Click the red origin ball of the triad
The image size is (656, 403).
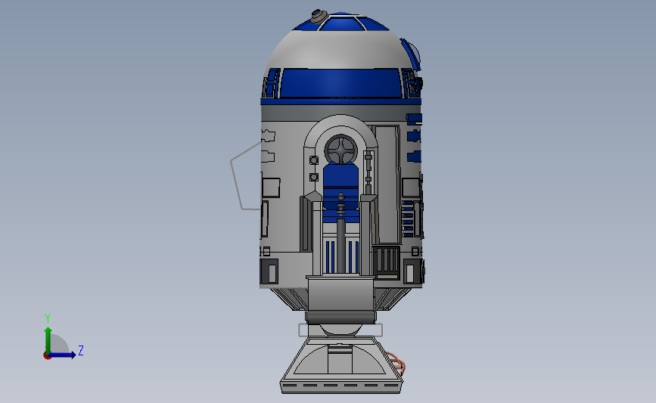(47, 356)
